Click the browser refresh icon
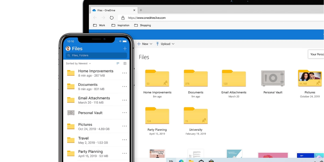This screenshot has width=324, height=162. pyautogui.click(x=112, y=18)
